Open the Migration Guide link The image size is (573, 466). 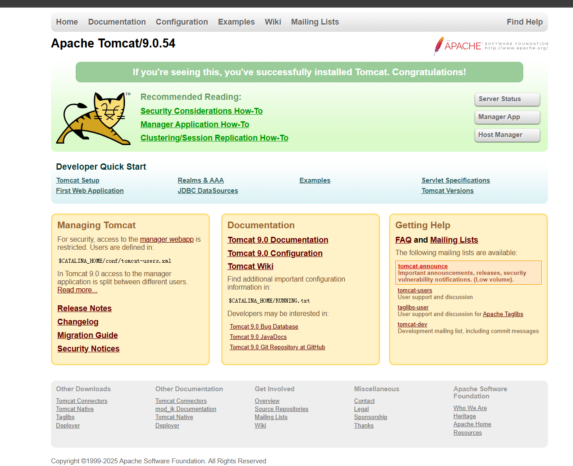click(x=88, y=335)
